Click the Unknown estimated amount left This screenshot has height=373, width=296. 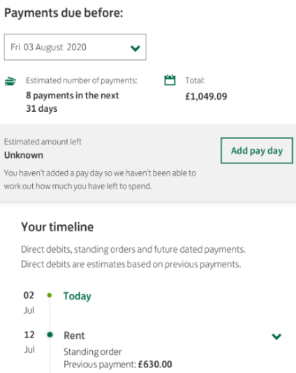pyautogui.click(x=24, y=155)
